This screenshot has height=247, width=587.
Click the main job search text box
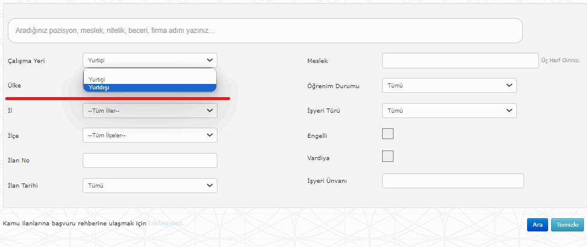(x=265, y=30)
